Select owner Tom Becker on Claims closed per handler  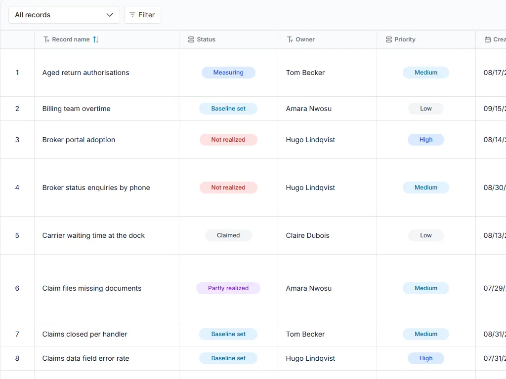pyautogui.click(x=305, y=334)
